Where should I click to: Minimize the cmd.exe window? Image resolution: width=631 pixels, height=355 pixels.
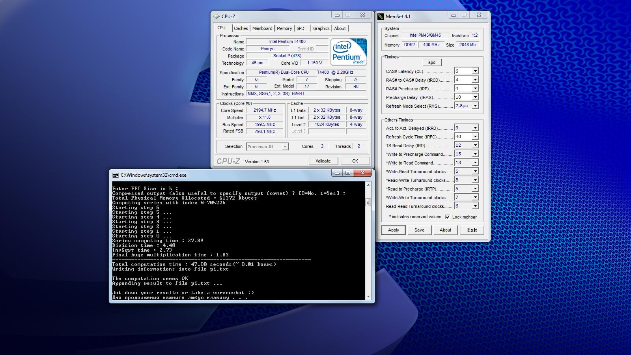click(x=337, y=173)
